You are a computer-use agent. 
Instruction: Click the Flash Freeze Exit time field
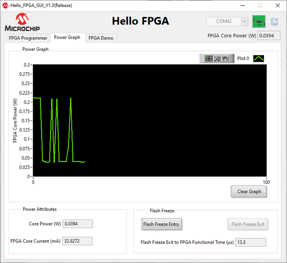click(x=250, y=242)
